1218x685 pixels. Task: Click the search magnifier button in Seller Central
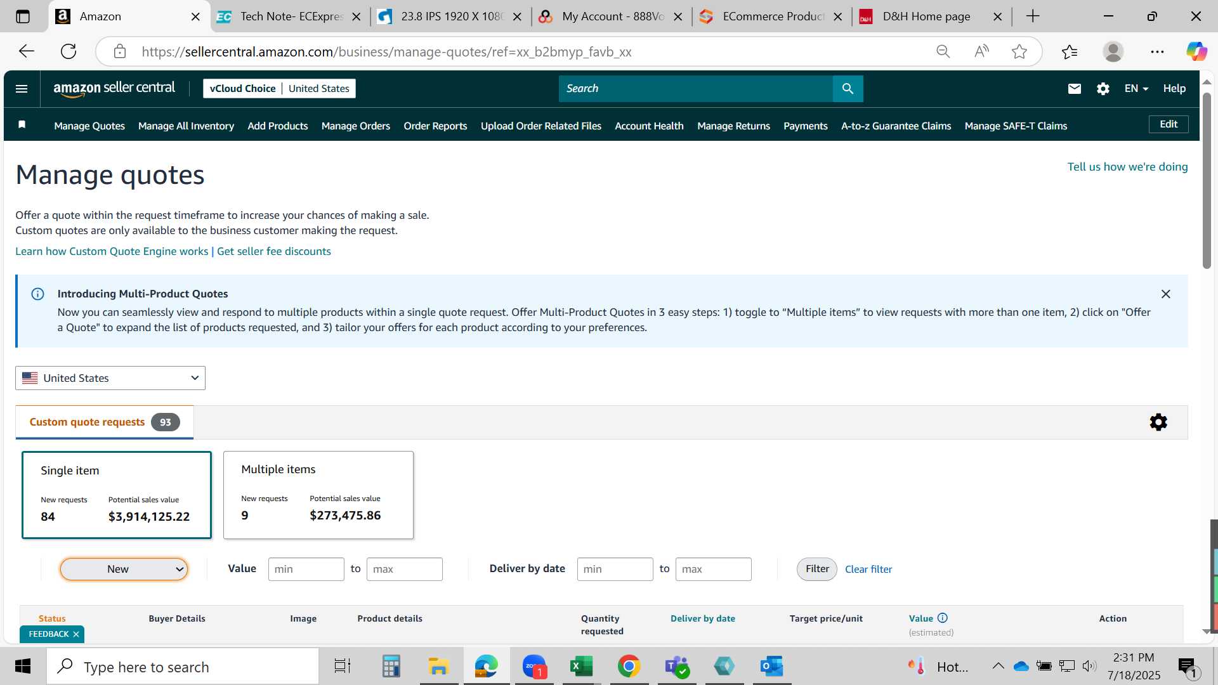(848, 89)
